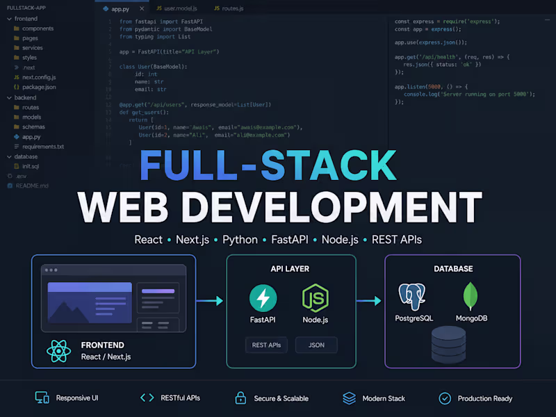Image resolution: width=556 pixels, height=417 pixels.
Task: Click the 'from fastapi import FastAPI' line
Action: point(161,22)
